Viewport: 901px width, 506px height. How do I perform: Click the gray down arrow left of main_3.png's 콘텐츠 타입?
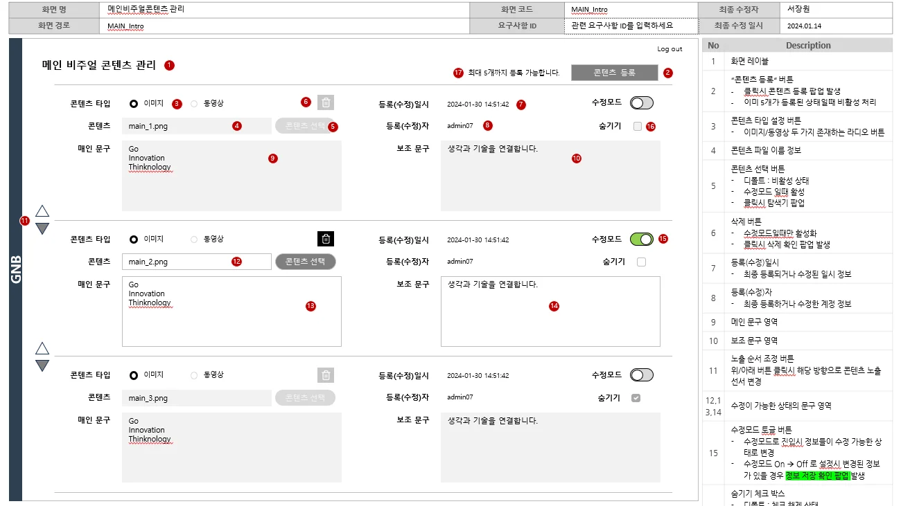42,365
